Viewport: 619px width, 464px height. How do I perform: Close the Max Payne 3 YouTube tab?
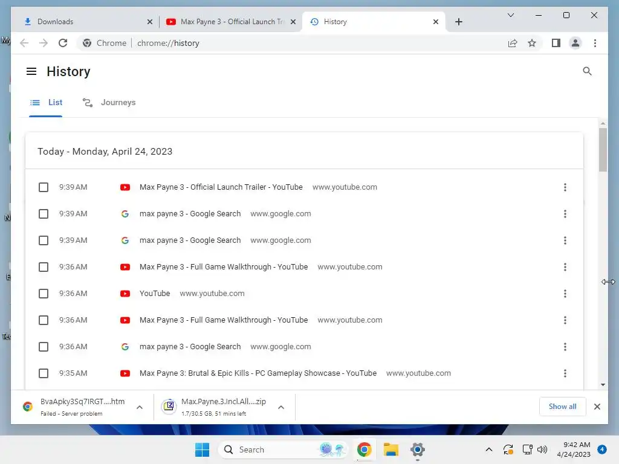click(293, 22)
